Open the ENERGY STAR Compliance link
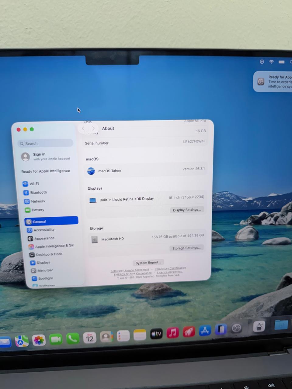The width and height of the screenshot is (292, 389). 133,274
